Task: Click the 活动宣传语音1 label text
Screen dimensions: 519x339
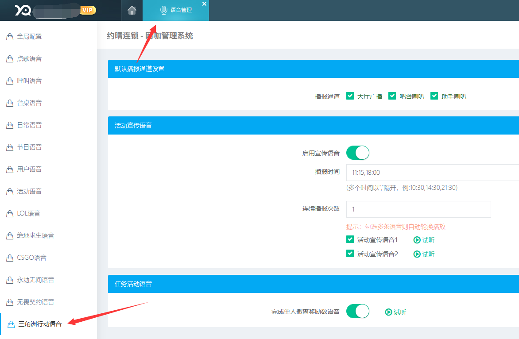Action: tap(377, 240)
